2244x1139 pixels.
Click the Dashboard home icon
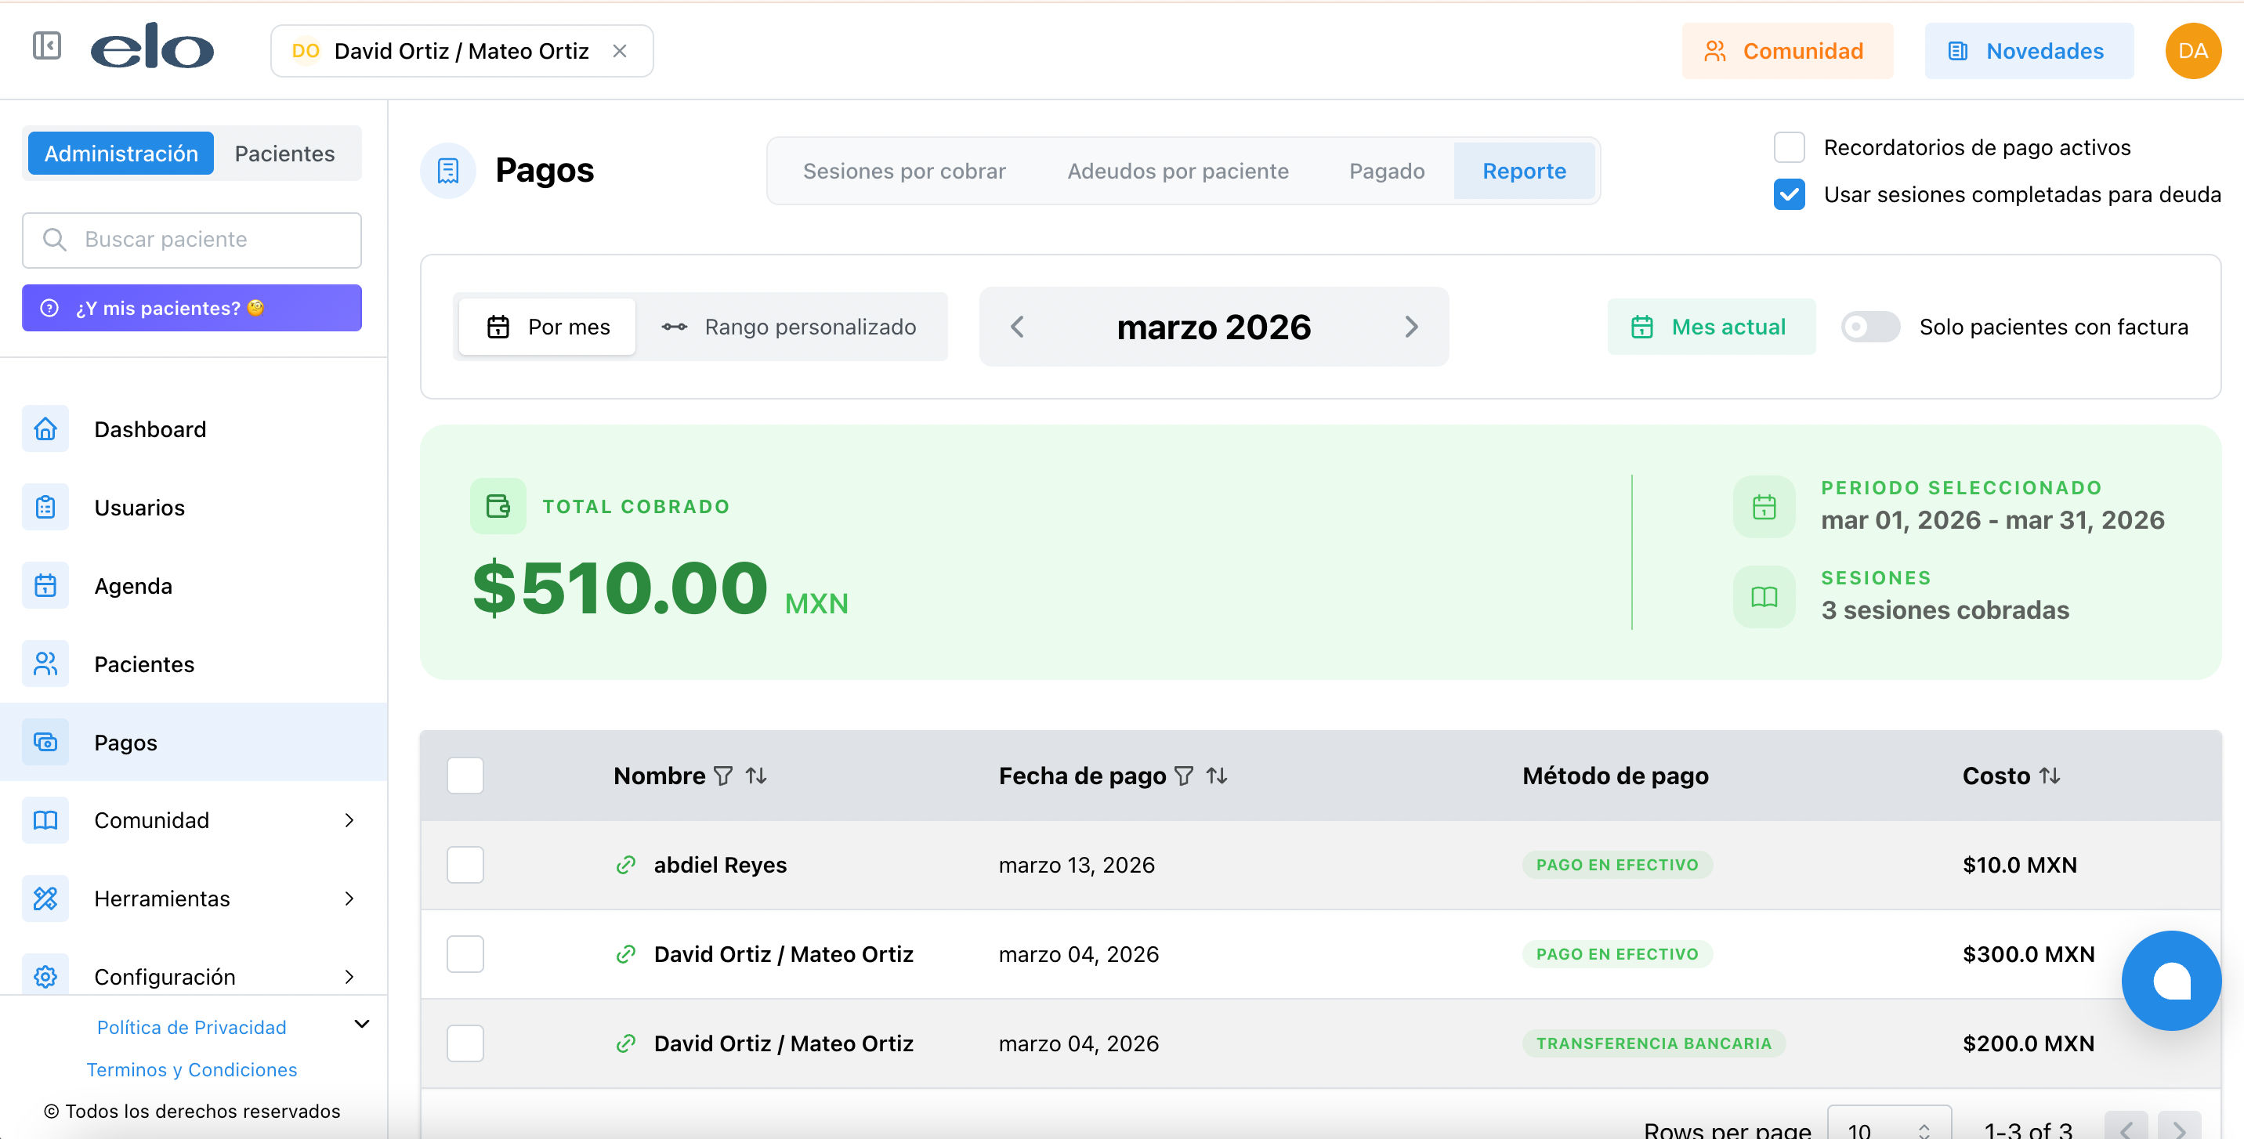tap(45, 429)
